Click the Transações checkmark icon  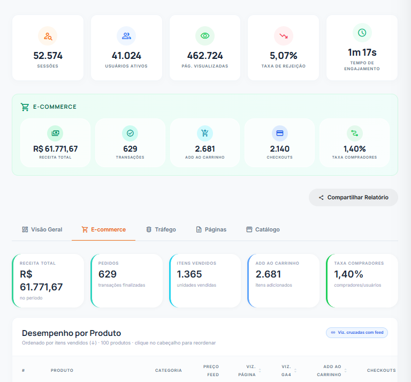pyautogui.click(x=130, y=133)
